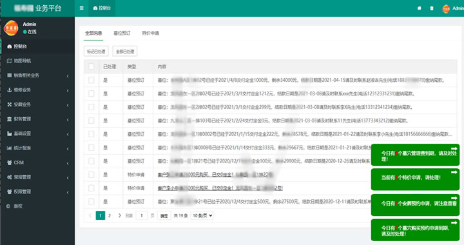The width and height of the screenshot is (464, 245).
Task: Click the 统计报表 chart icon
Action: (10, 148)
